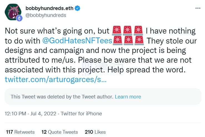The image size is (205, 137).
Task: Click the Ethereum badge on avatar
Action: coord(19,18)
